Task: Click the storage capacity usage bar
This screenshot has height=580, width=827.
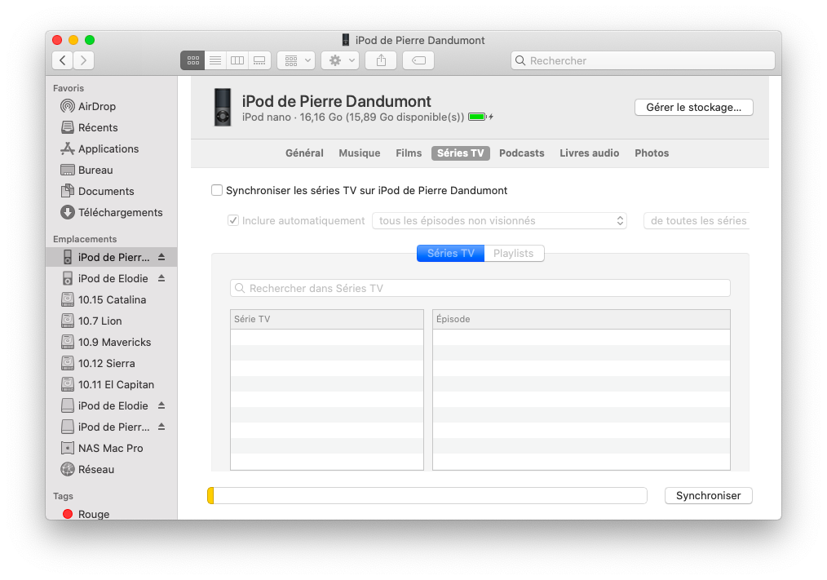Action: tap(427, 495)
